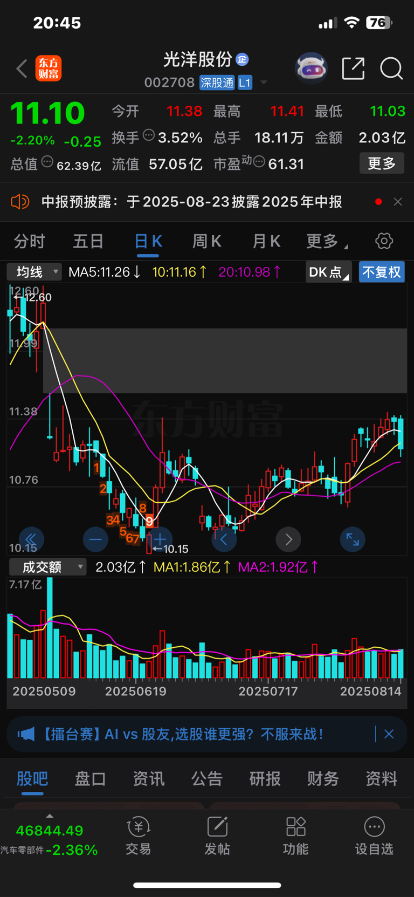The height and width of the screenshot is (897, 414).
Task: Switch to 五日 tab
Action: (x=88, y=241)
